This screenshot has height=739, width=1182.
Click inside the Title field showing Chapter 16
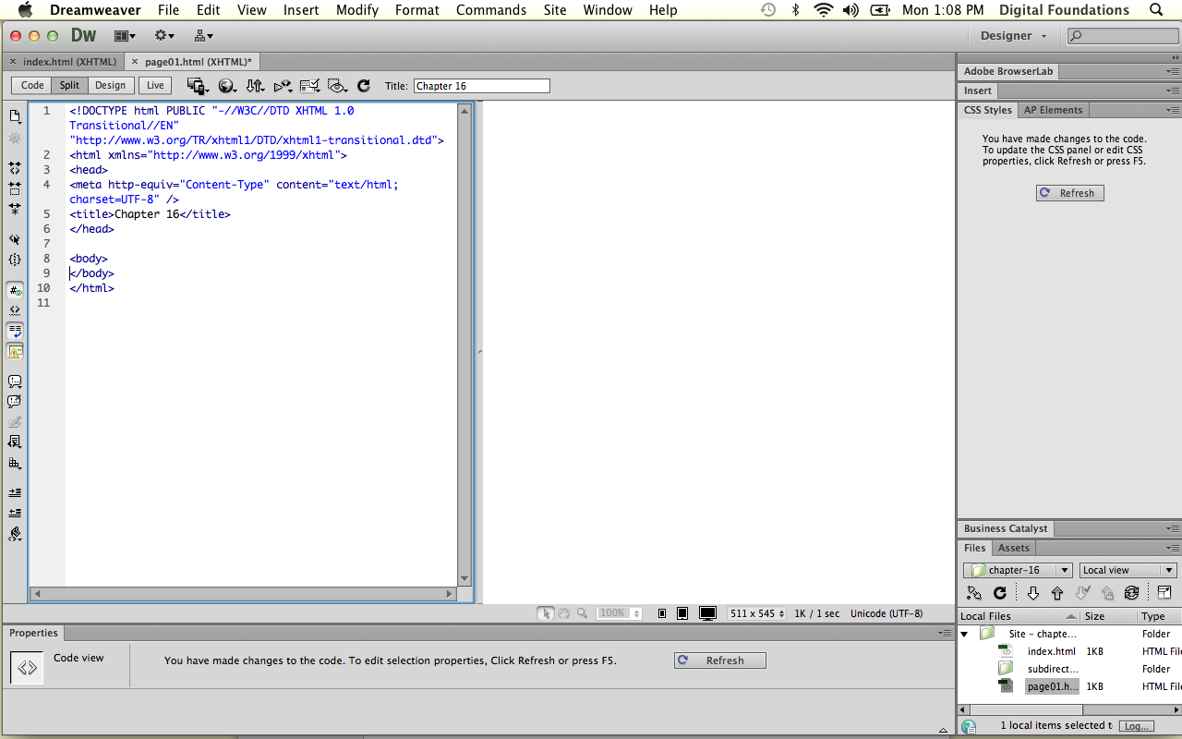coord(481,85)
